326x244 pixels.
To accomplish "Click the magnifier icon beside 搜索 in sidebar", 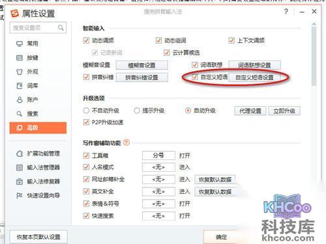I will (x=20, y=114).
